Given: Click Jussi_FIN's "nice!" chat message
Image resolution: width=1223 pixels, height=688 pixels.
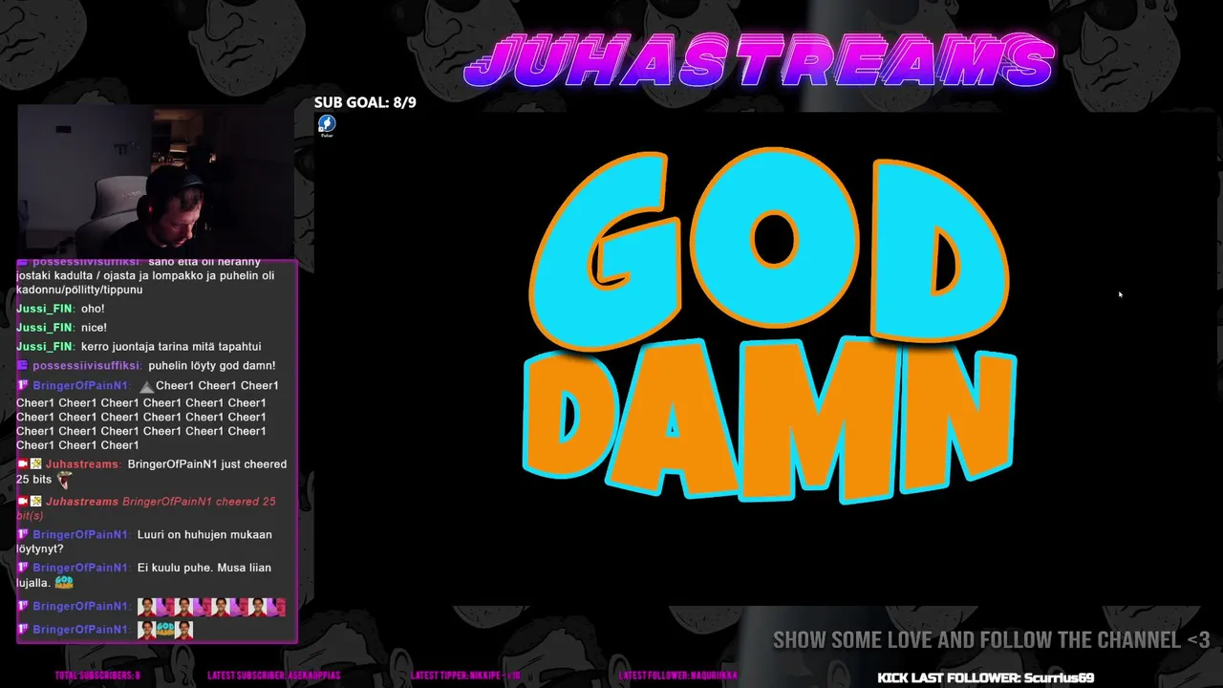Looking at the screenshot, I should (61, 328).
